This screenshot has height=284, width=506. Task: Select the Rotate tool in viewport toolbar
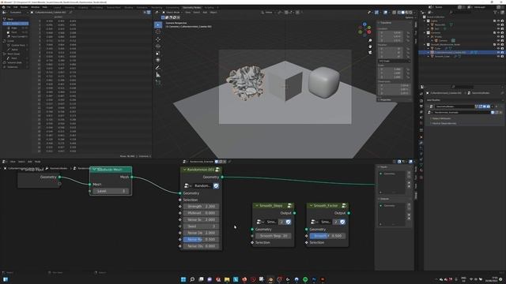[158, 46]
